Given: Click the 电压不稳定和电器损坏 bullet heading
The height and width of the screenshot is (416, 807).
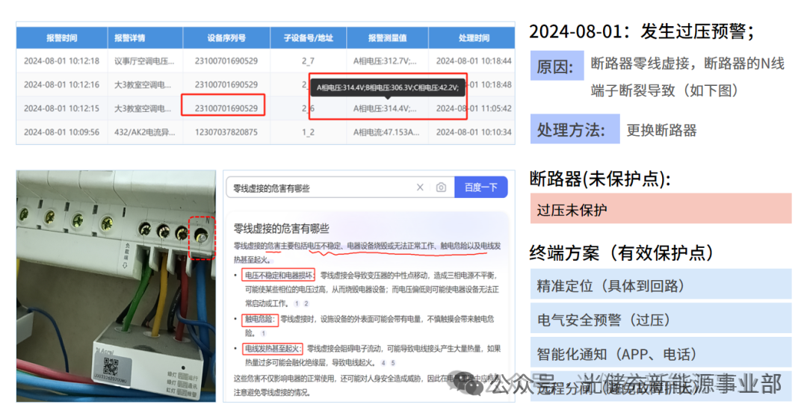Looking at the screenshot, I should point(278,275).
